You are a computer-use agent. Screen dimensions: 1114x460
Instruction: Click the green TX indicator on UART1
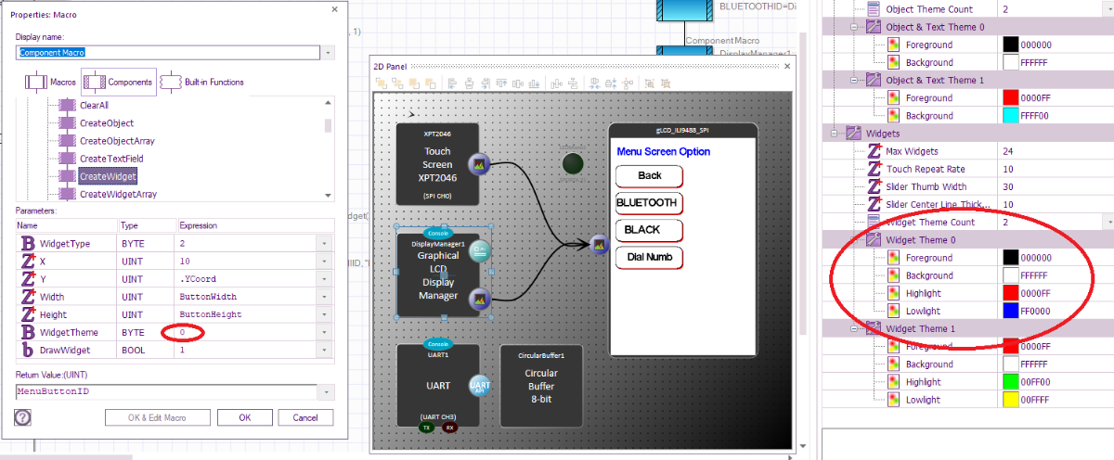tap(427, 428)
